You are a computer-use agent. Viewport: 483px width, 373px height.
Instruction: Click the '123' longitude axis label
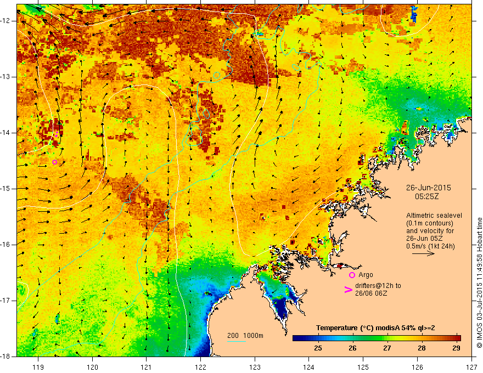255,367
